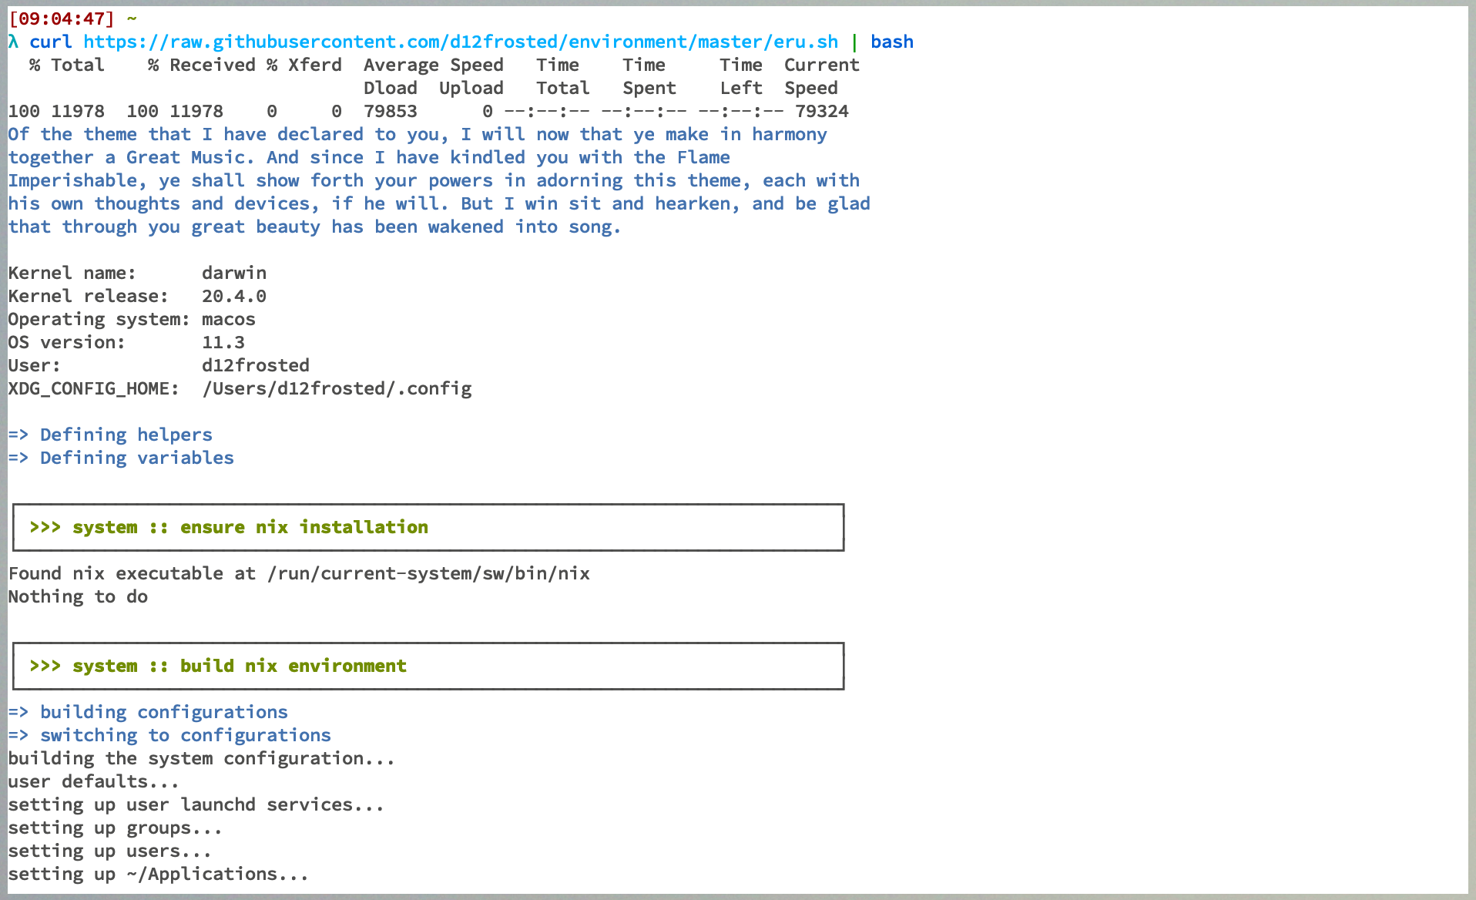Click 'system :: ensure nix installation' header

[250, 528]
